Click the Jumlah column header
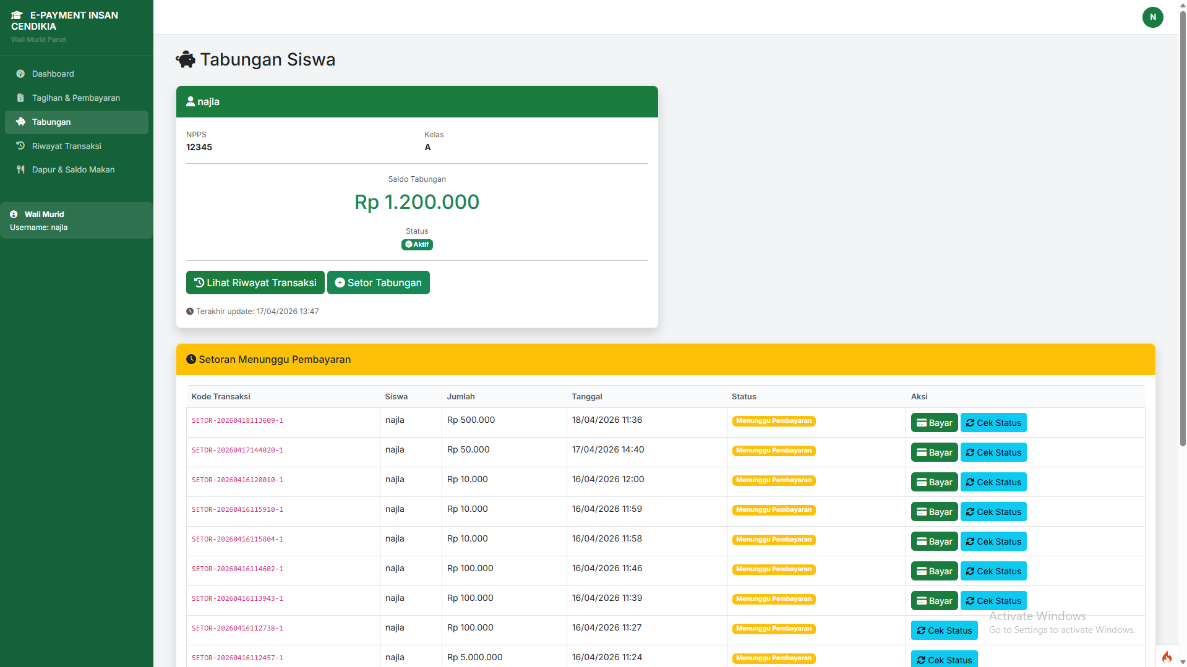1187x667 pixels. [461, 396]
